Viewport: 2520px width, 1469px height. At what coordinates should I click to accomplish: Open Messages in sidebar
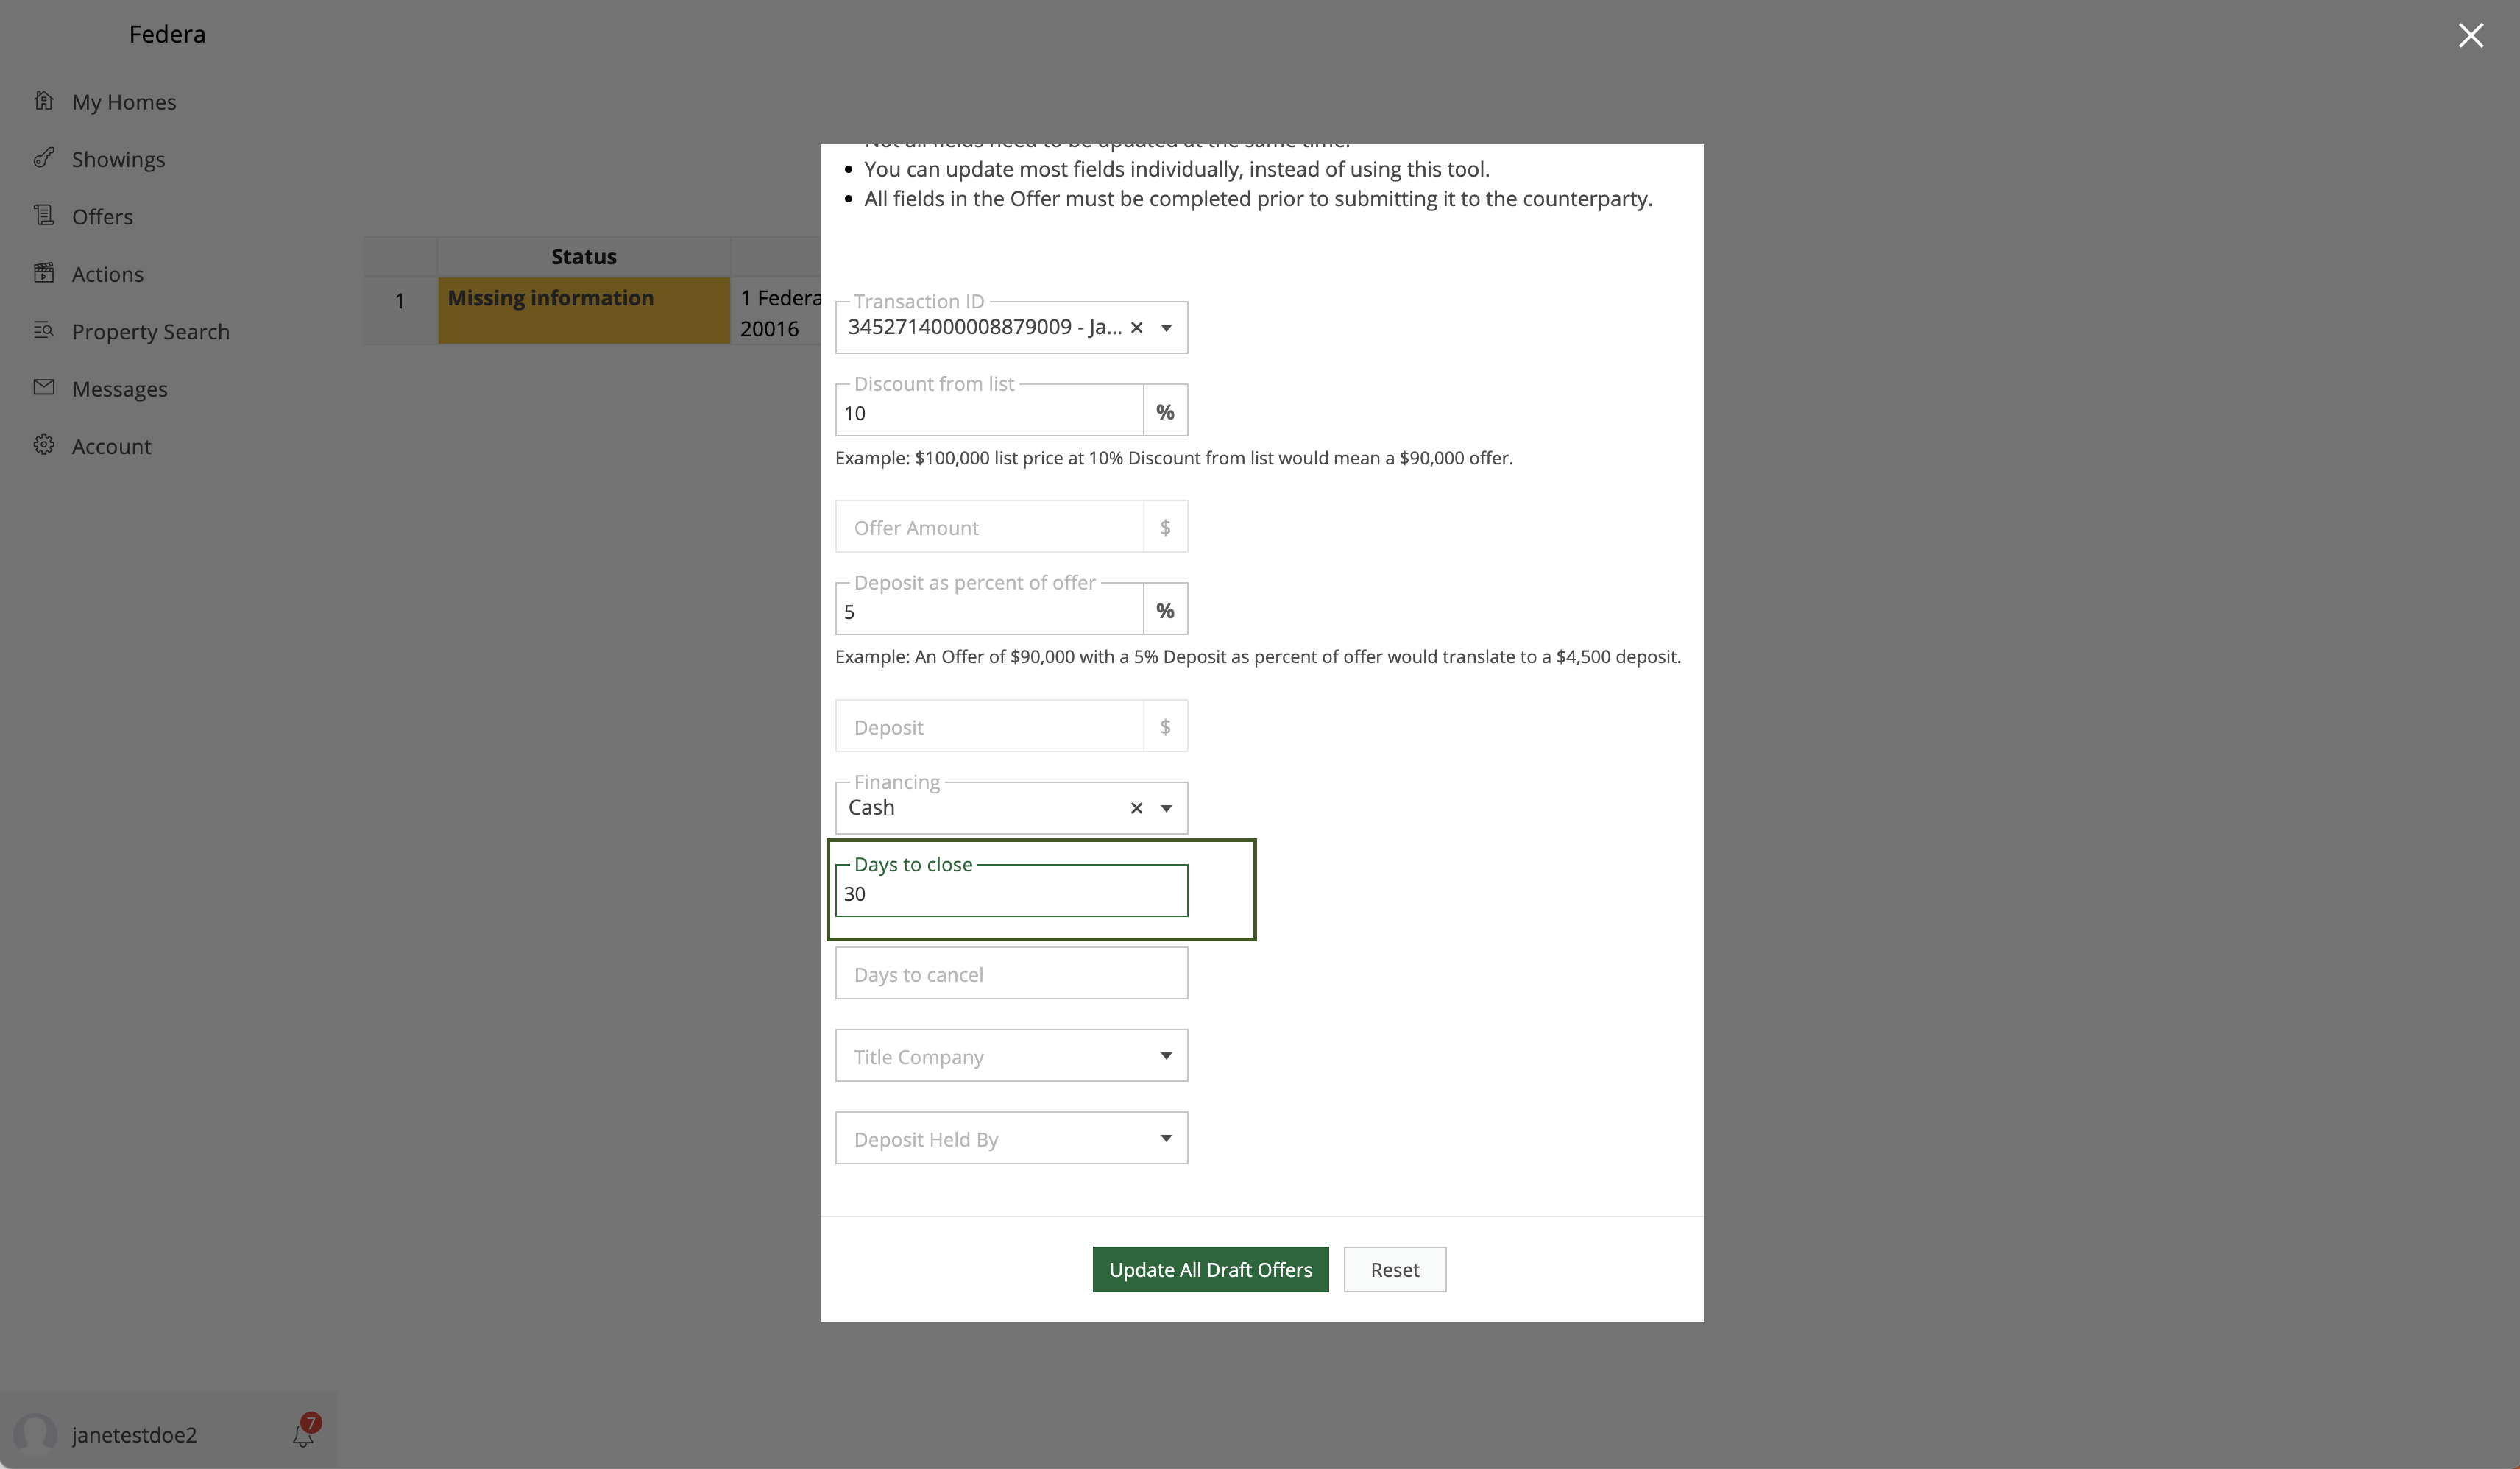pyautogui.click(x=120, y=389)
